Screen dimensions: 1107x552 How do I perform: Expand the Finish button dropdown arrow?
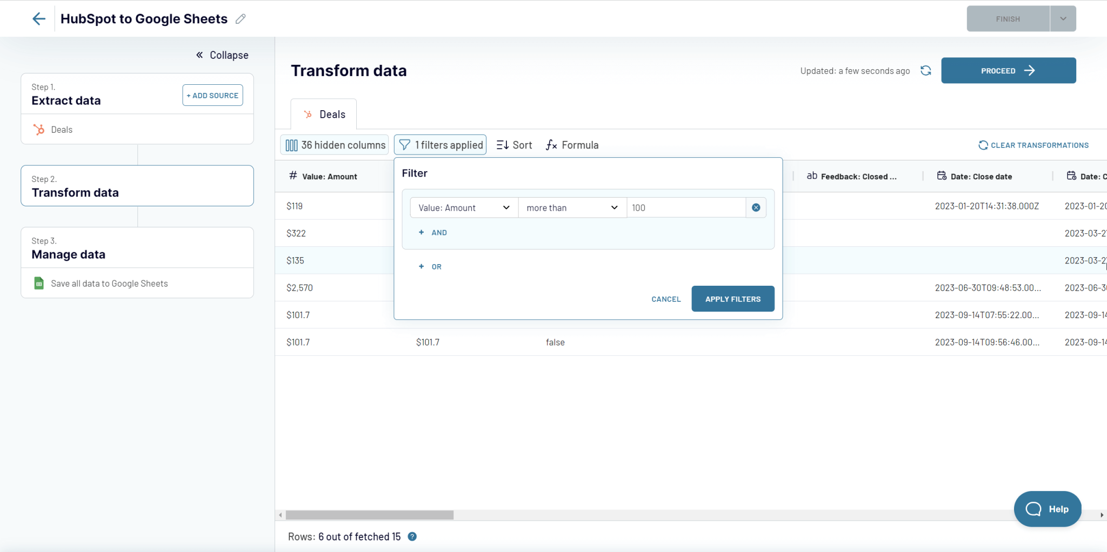(x=1063, y=18)
